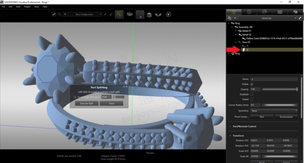304x163 pixels.
Task: Open the Base Configuration dropdown
Action: [85, 14]
